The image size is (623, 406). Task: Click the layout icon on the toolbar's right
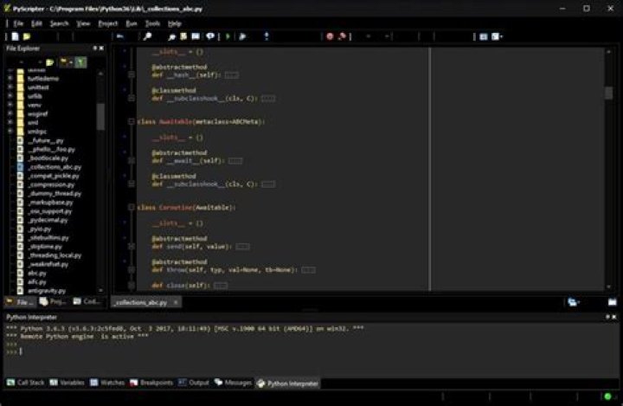[483, 37]
